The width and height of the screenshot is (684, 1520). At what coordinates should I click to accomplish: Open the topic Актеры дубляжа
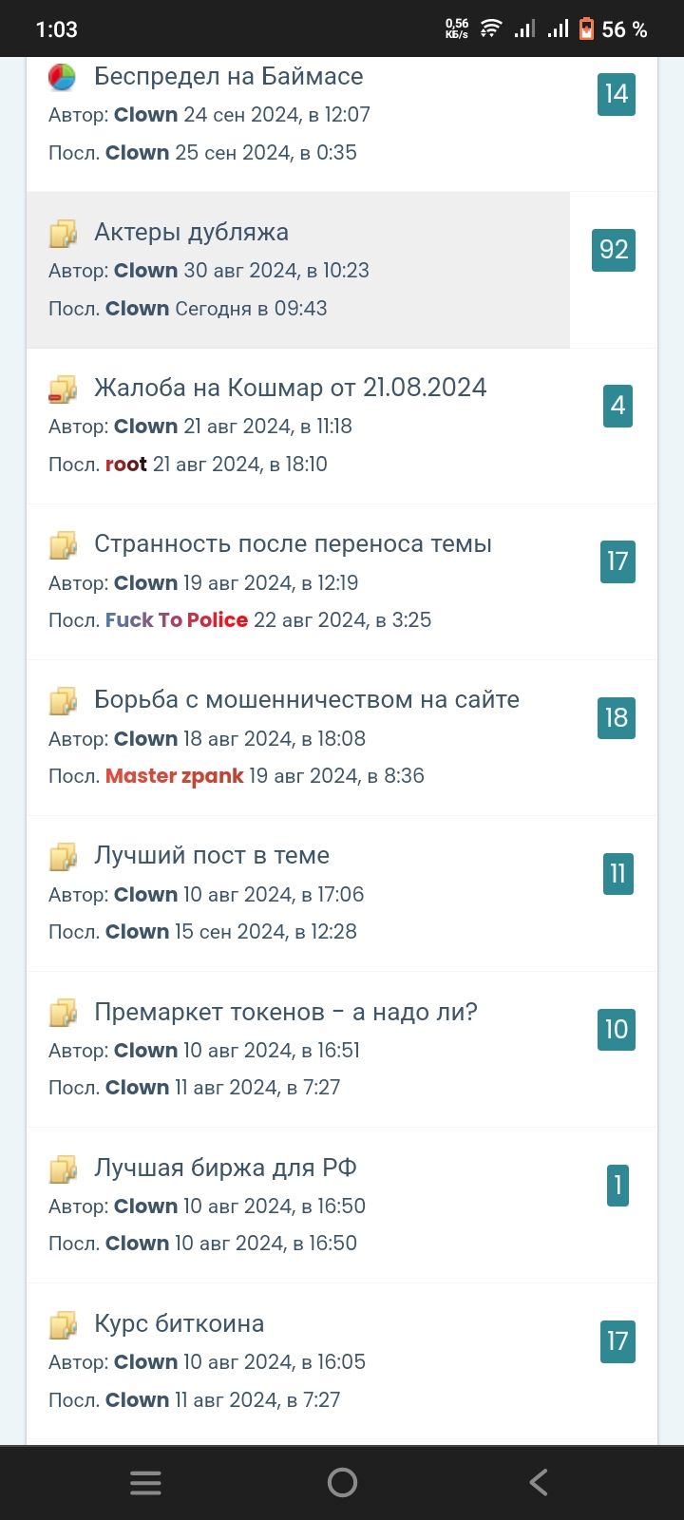(x=191, y=233)
